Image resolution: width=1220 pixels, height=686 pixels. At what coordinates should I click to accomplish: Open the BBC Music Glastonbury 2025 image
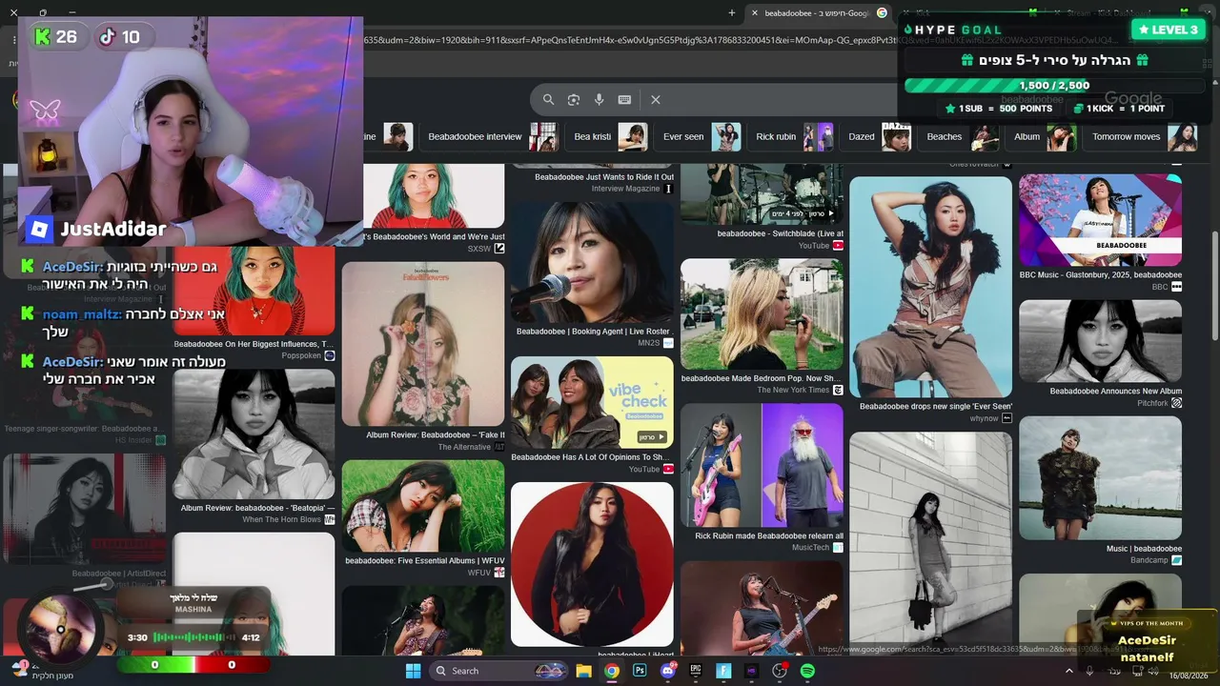1100,220
